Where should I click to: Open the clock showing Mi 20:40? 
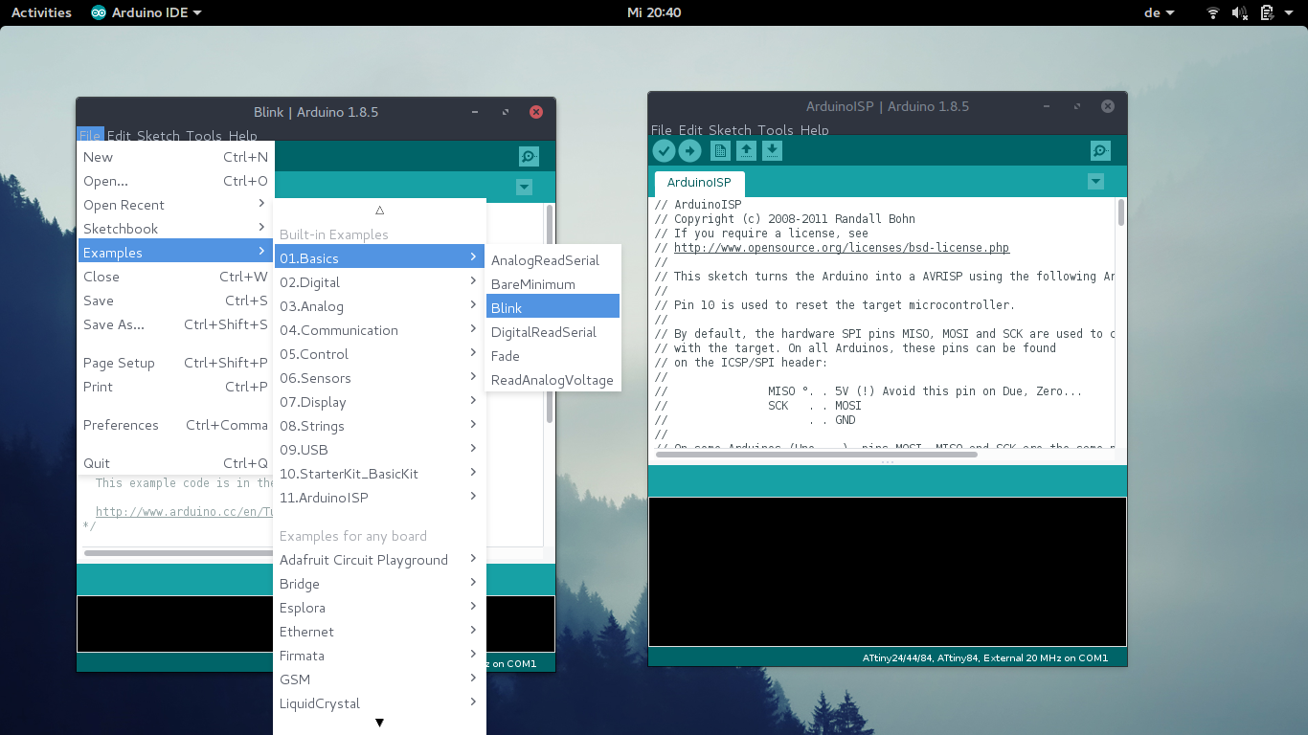654,12
